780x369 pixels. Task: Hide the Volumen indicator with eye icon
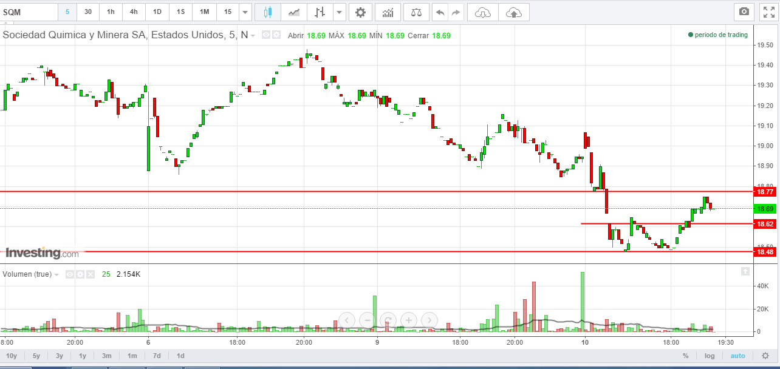click(x=70, y=274)
